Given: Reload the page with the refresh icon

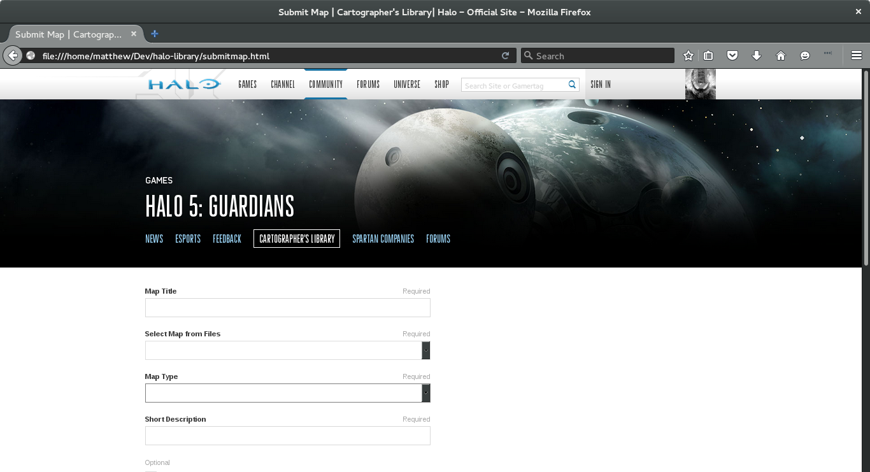Looking at the screenshot, I should click(505, 56).
